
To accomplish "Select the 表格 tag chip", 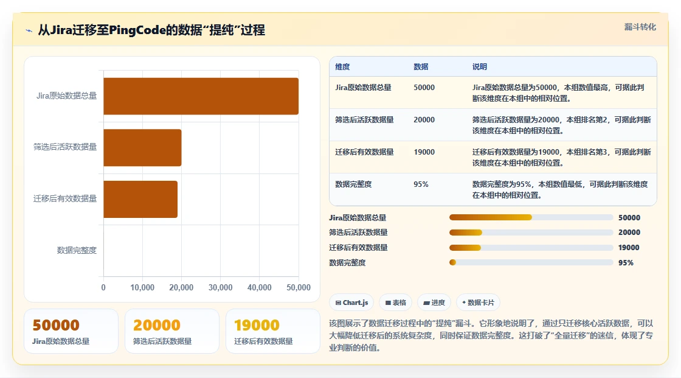I will (395, 303).
